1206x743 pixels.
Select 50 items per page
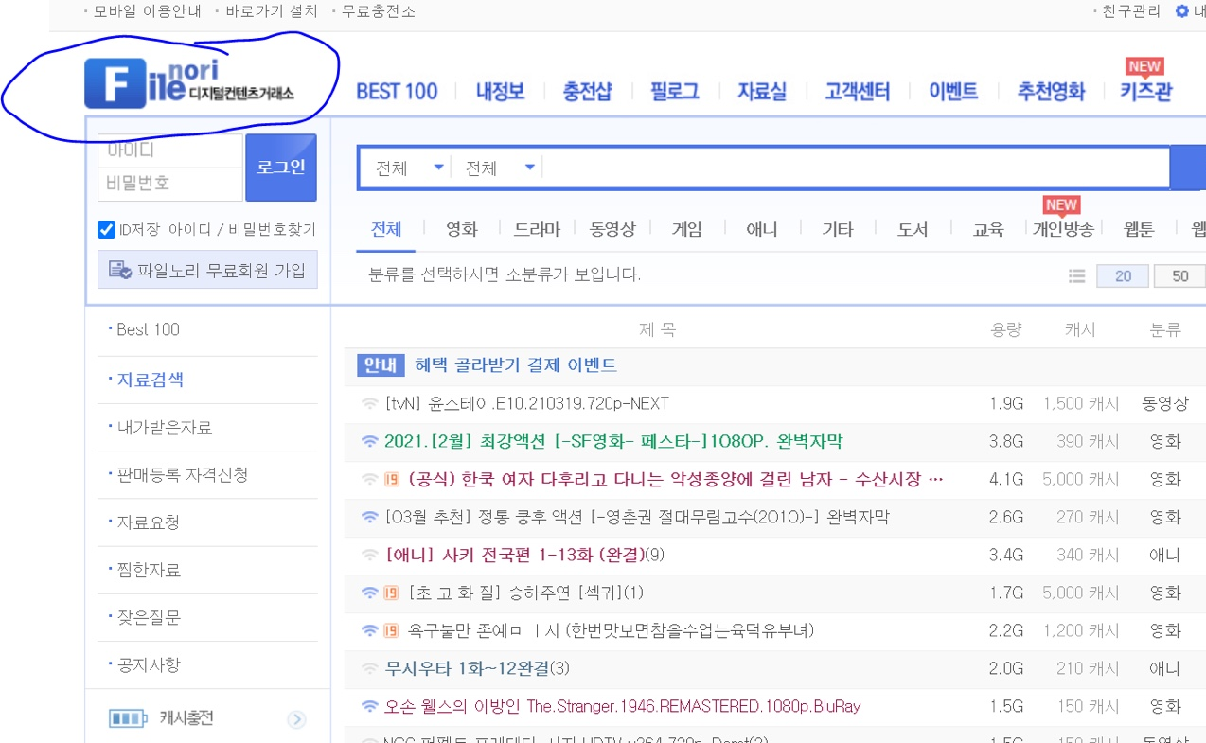tap(1179, 276)
